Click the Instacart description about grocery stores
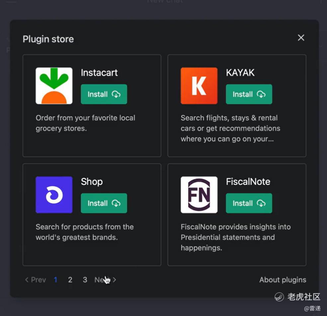The height and width of the screenshot is (316, 327). (x=85, y=123)
